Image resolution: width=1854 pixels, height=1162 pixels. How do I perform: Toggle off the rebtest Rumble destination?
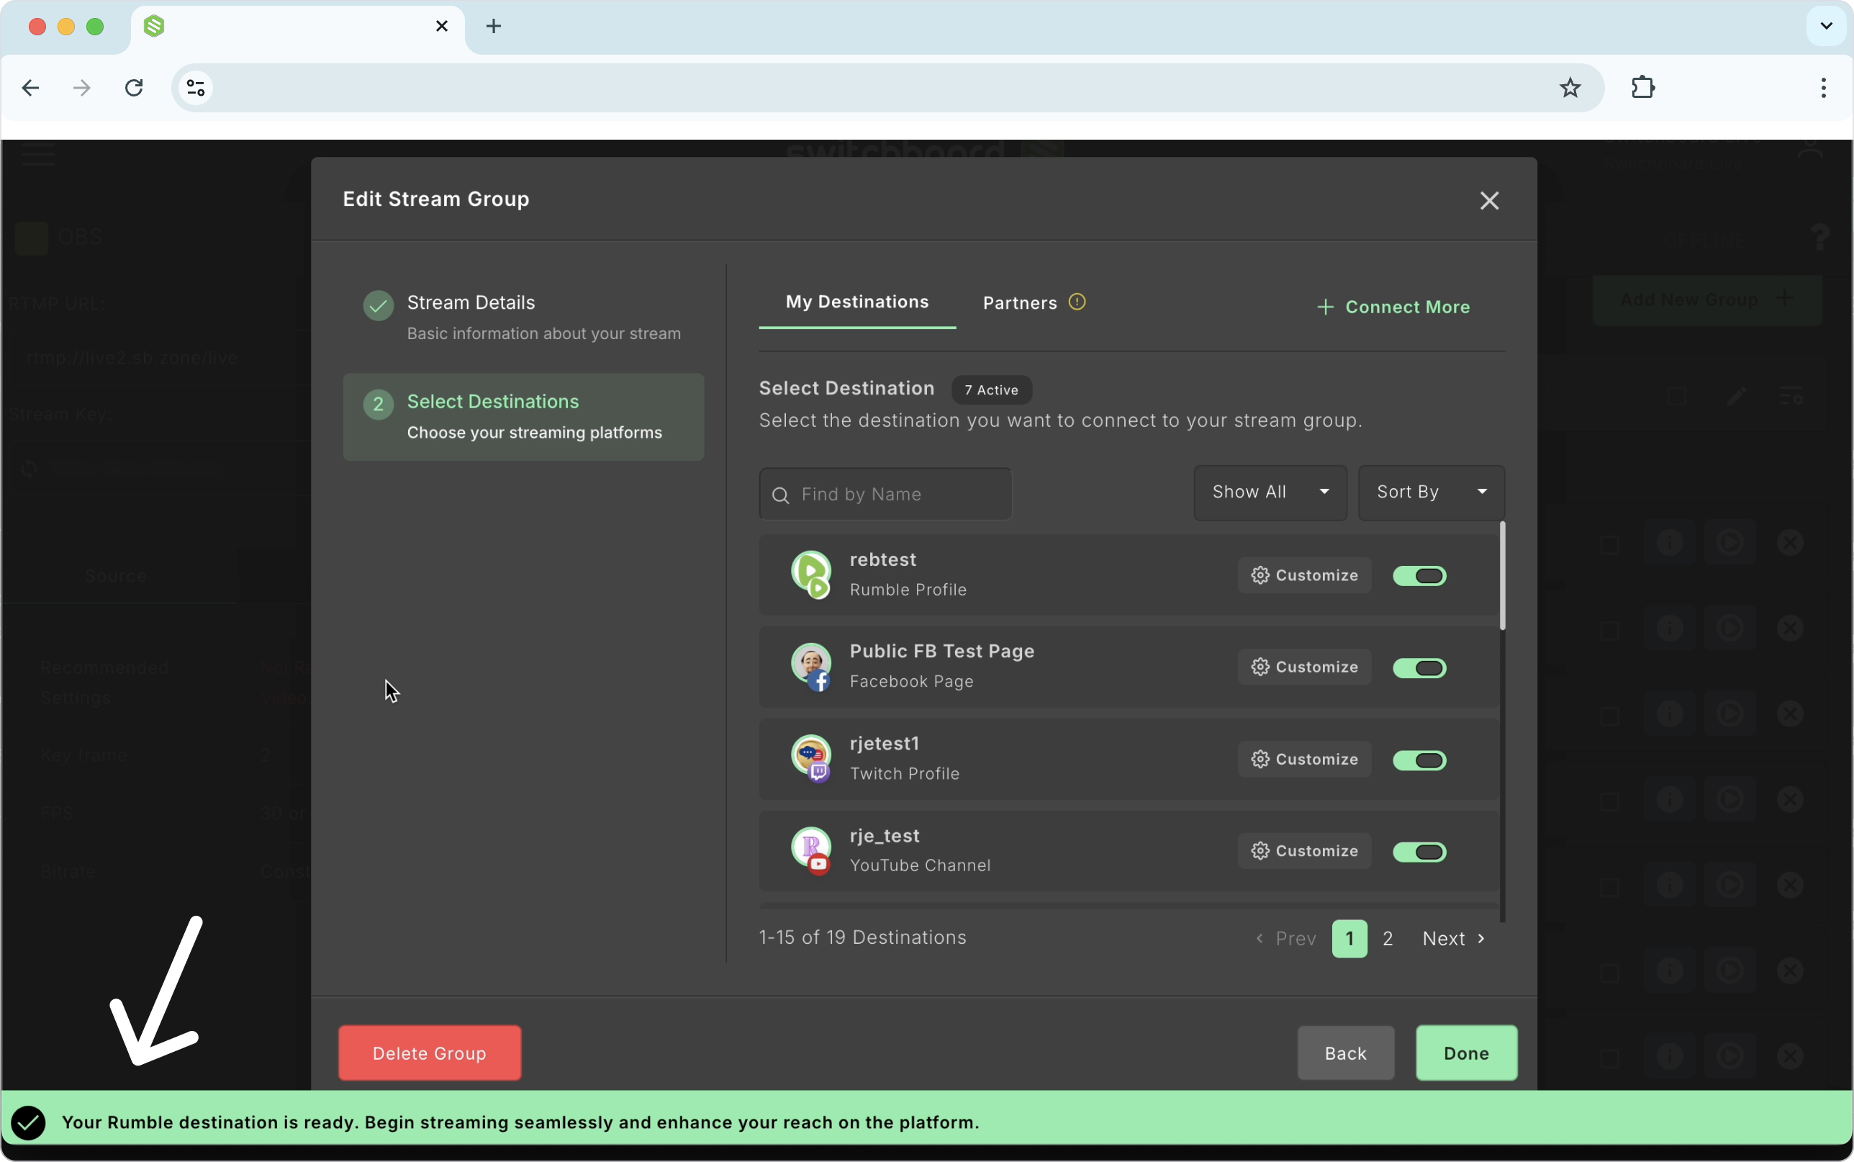(x=1419, y=576)
